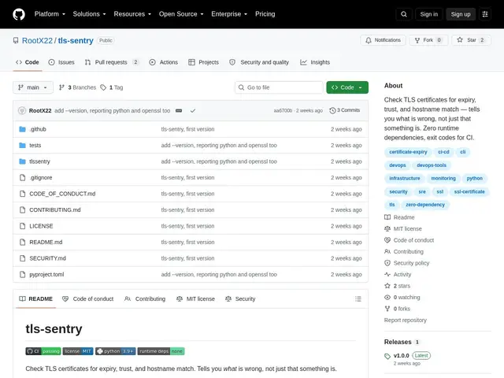Open the tests folder
The height and width of the screenshot is (378, 504).
pos(35,145)
